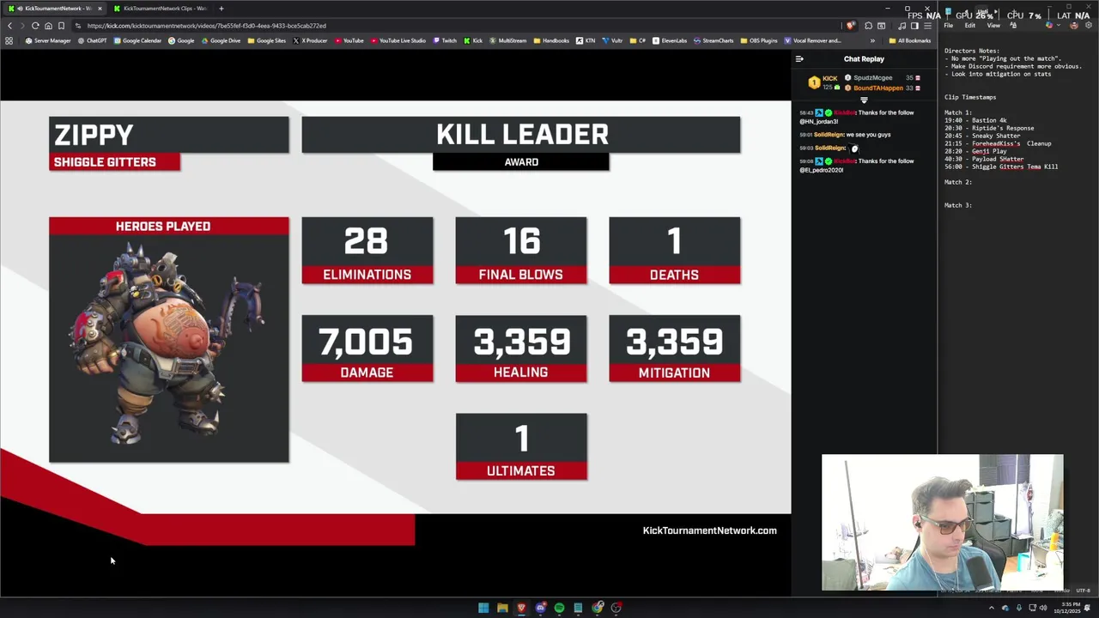Bookmark this page via toolbar icon
1099x618 pixels.
[61, 26]
